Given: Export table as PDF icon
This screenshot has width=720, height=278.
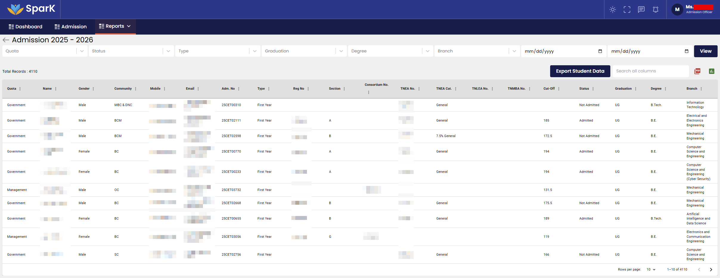Looking at the screenshot, I should [697, 71].
